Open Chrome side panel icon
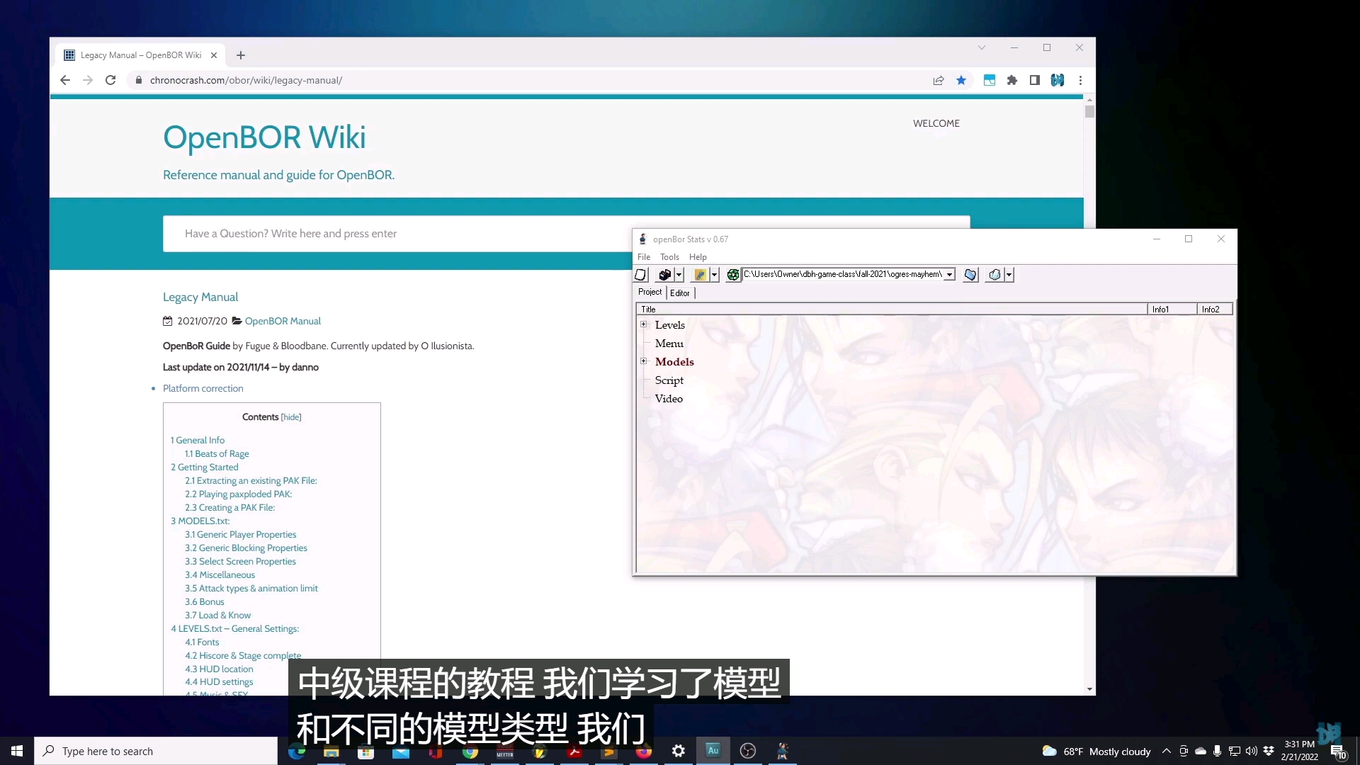The image size is (1360, 765). pos(1035,80)
